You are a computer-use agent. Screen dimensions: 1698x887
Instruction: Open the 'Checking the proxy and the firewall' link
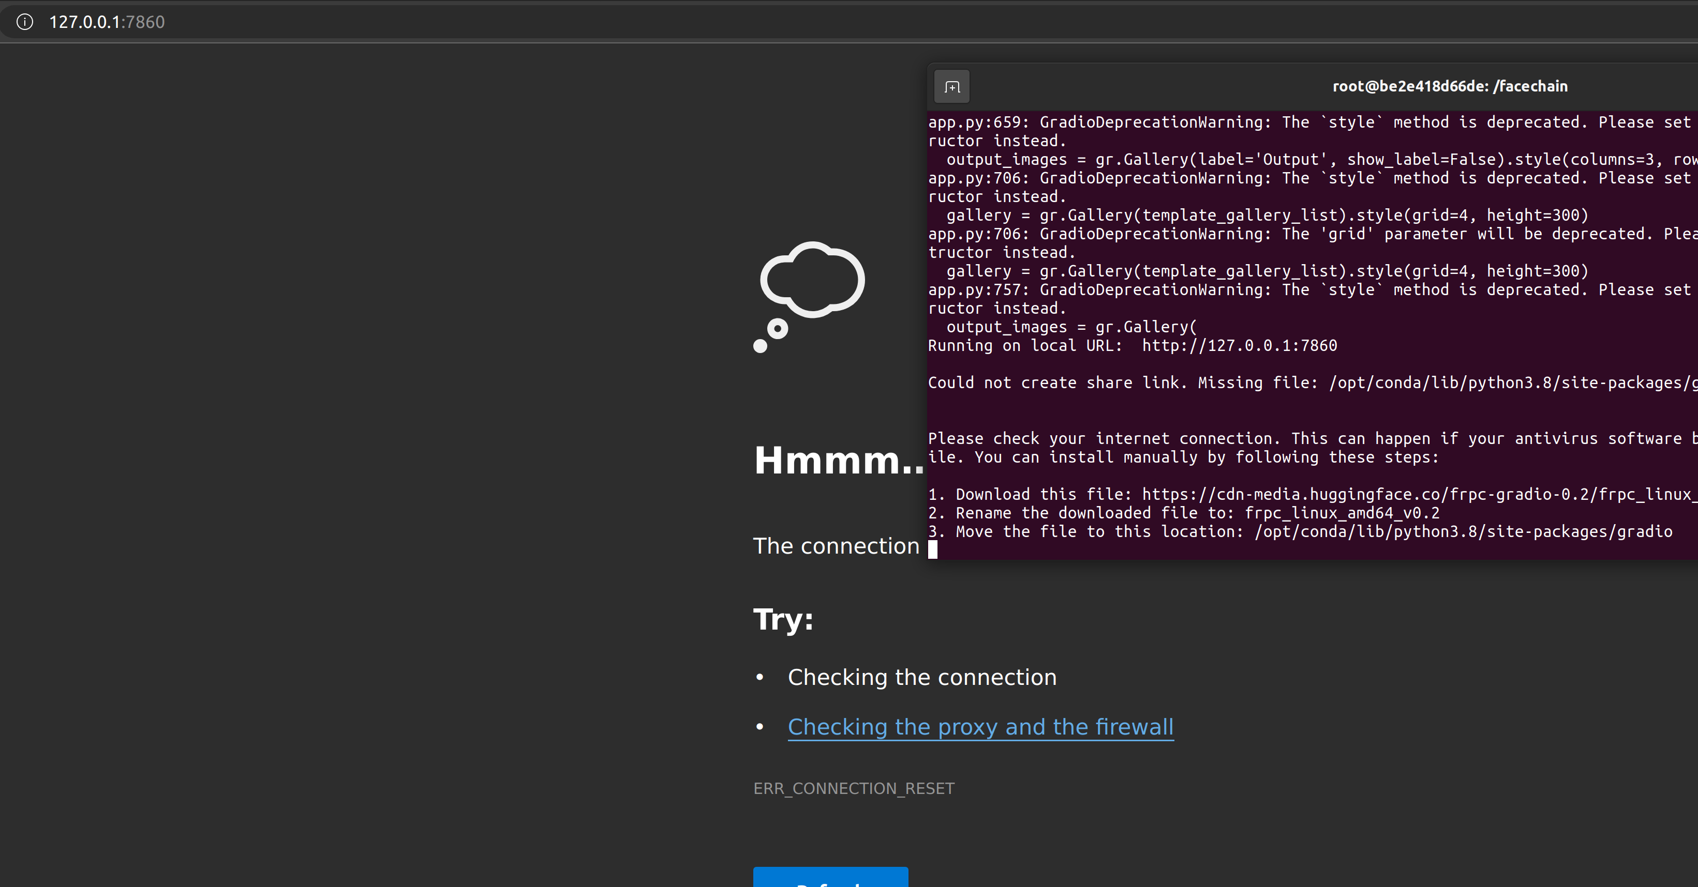tap(980, 727)
